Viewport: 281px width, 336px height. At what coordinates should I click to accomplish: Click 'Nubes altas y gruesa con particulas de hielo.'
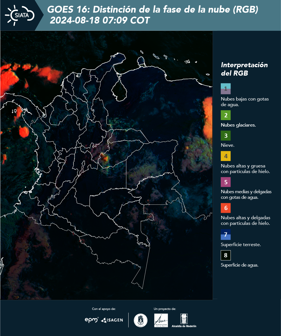(245, 169)
